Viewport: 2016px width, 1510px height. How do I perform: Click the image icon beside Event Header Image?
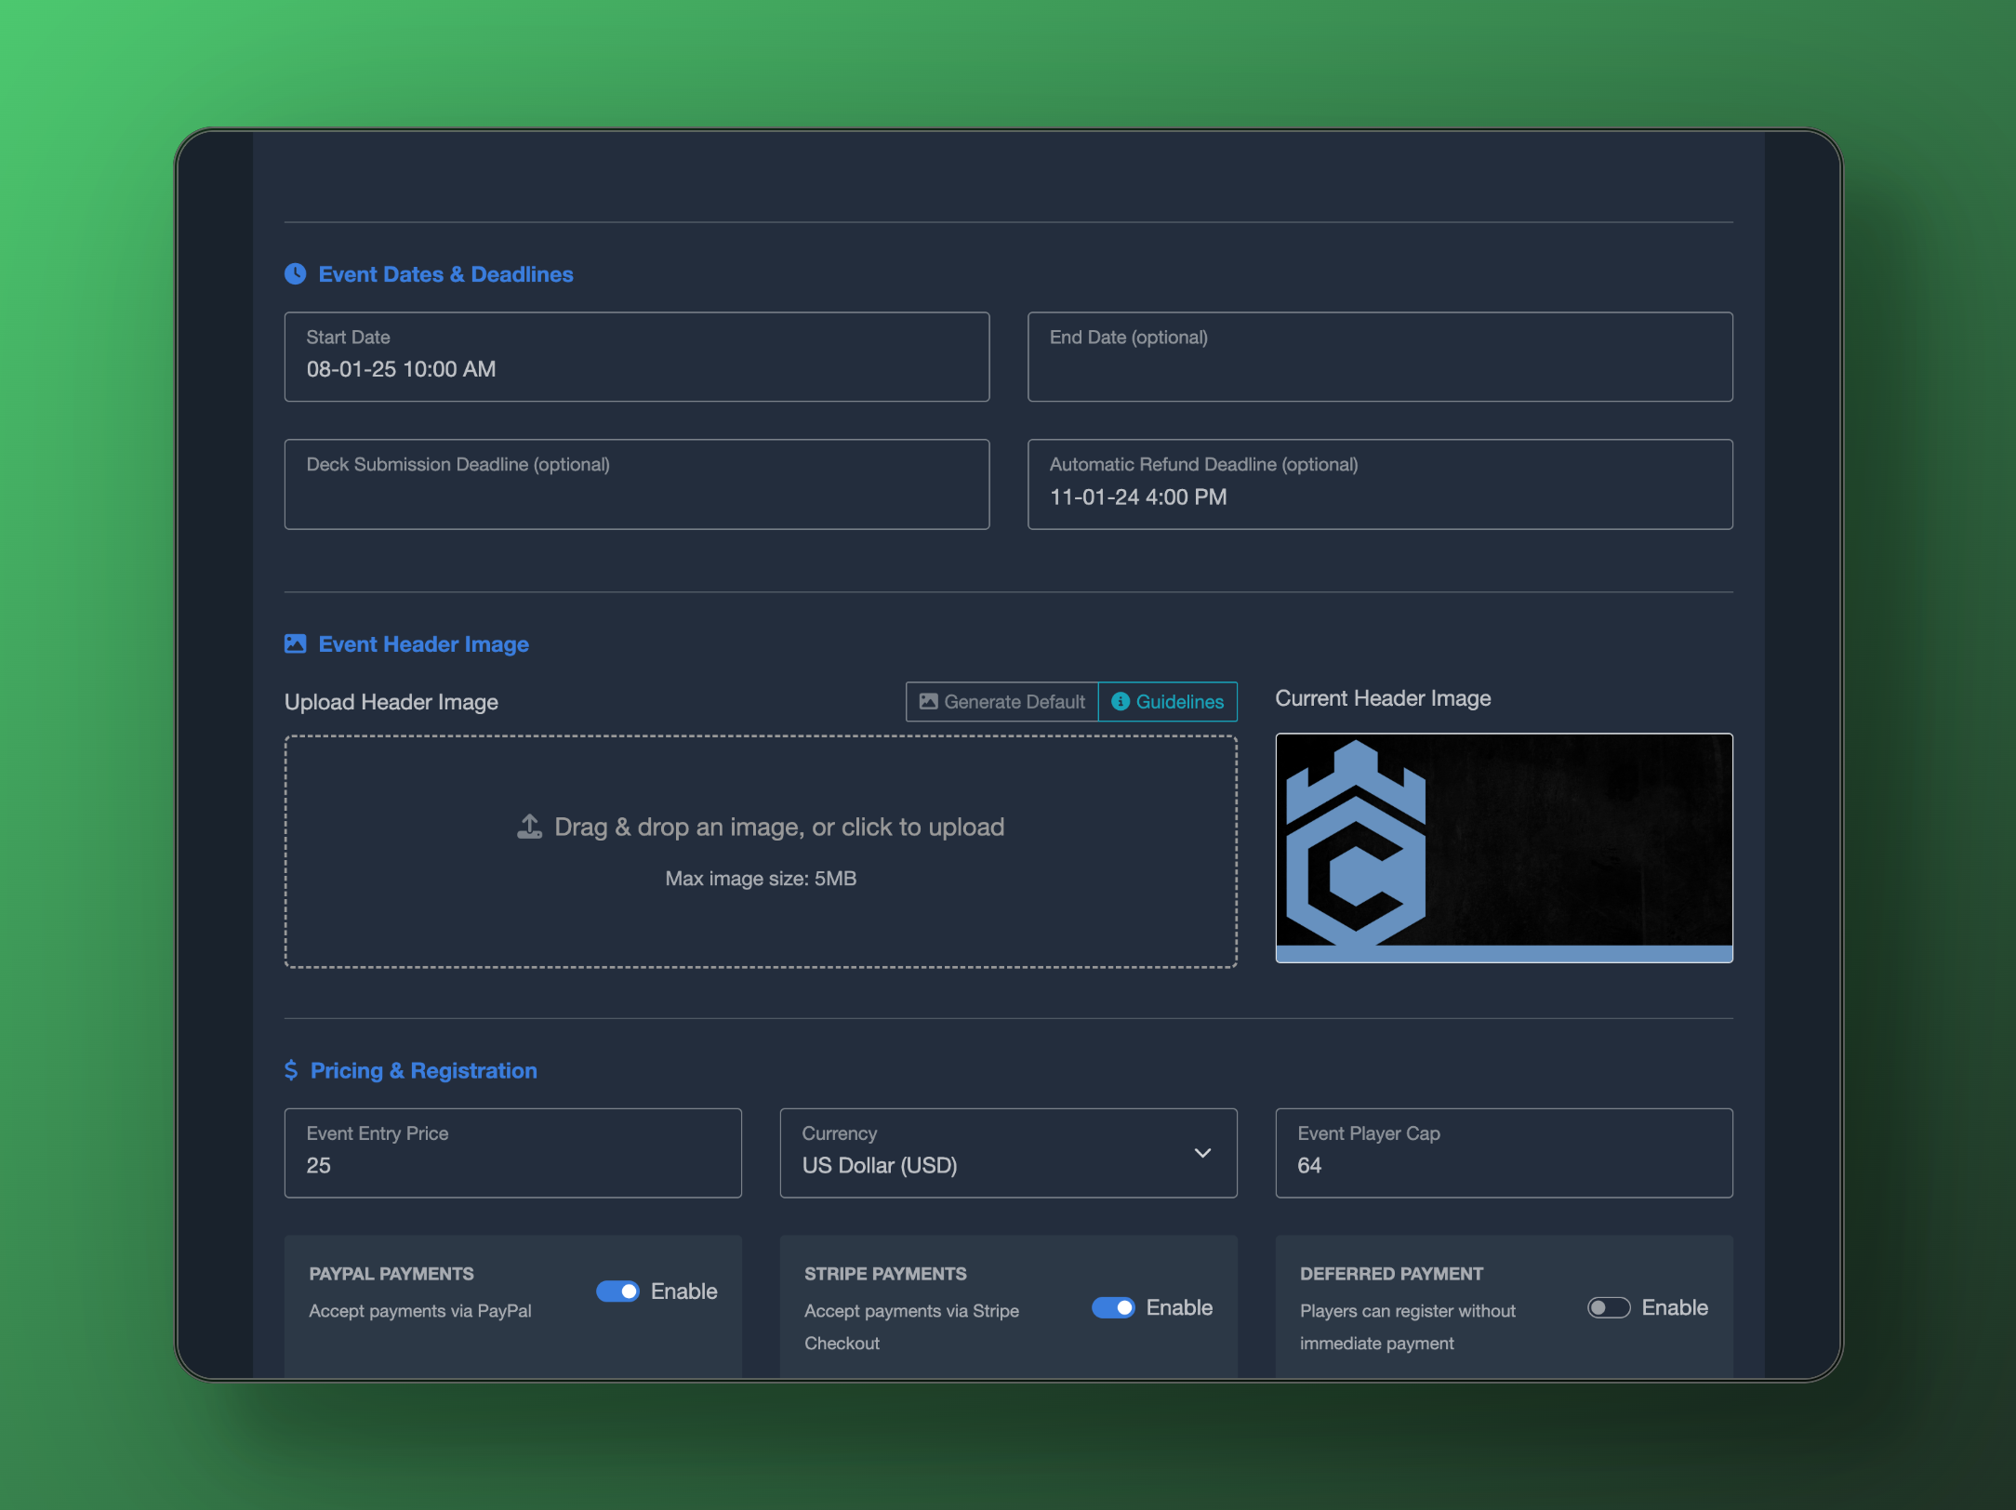click(x=295, y=643)
